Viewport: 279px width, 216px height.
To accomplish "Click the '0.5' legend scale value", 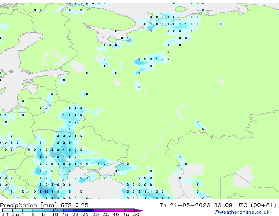I will [15, 214].
